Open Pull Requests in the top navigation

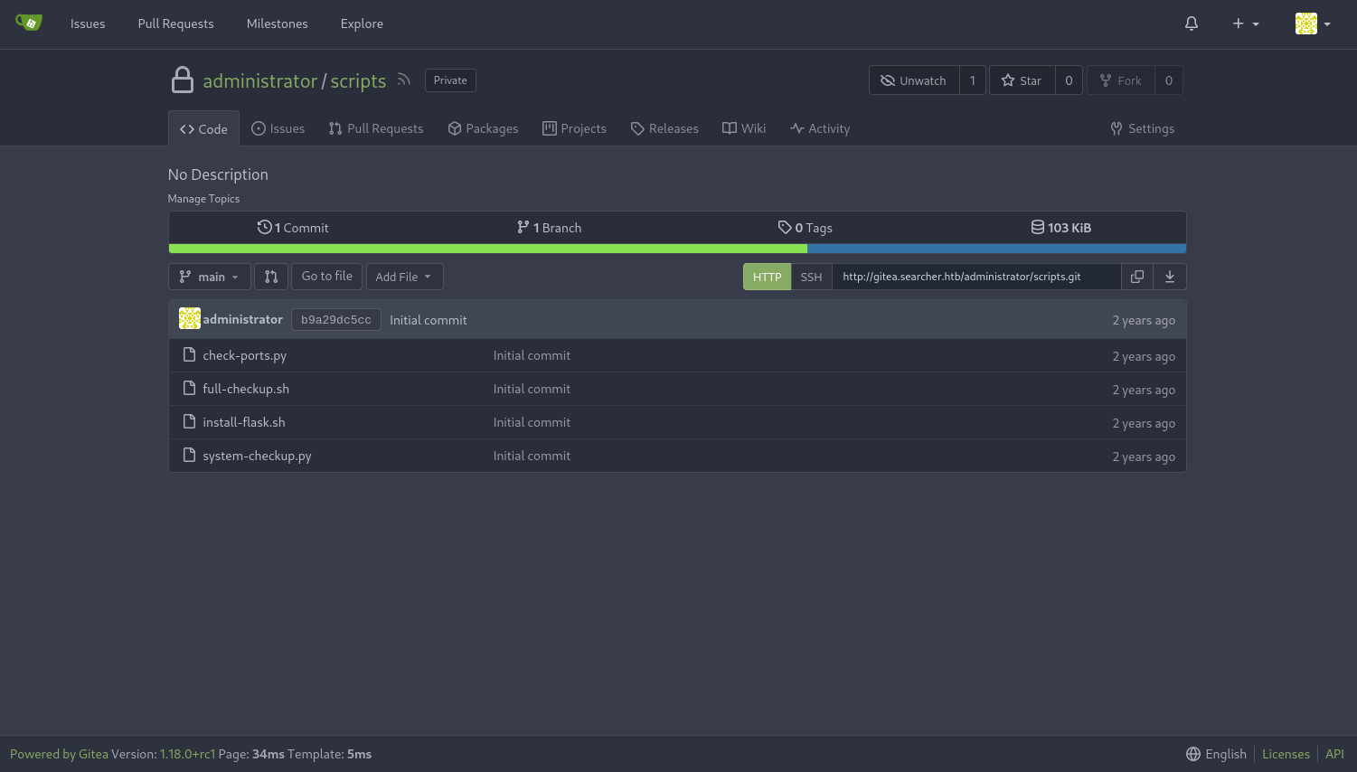pos(175,24)
